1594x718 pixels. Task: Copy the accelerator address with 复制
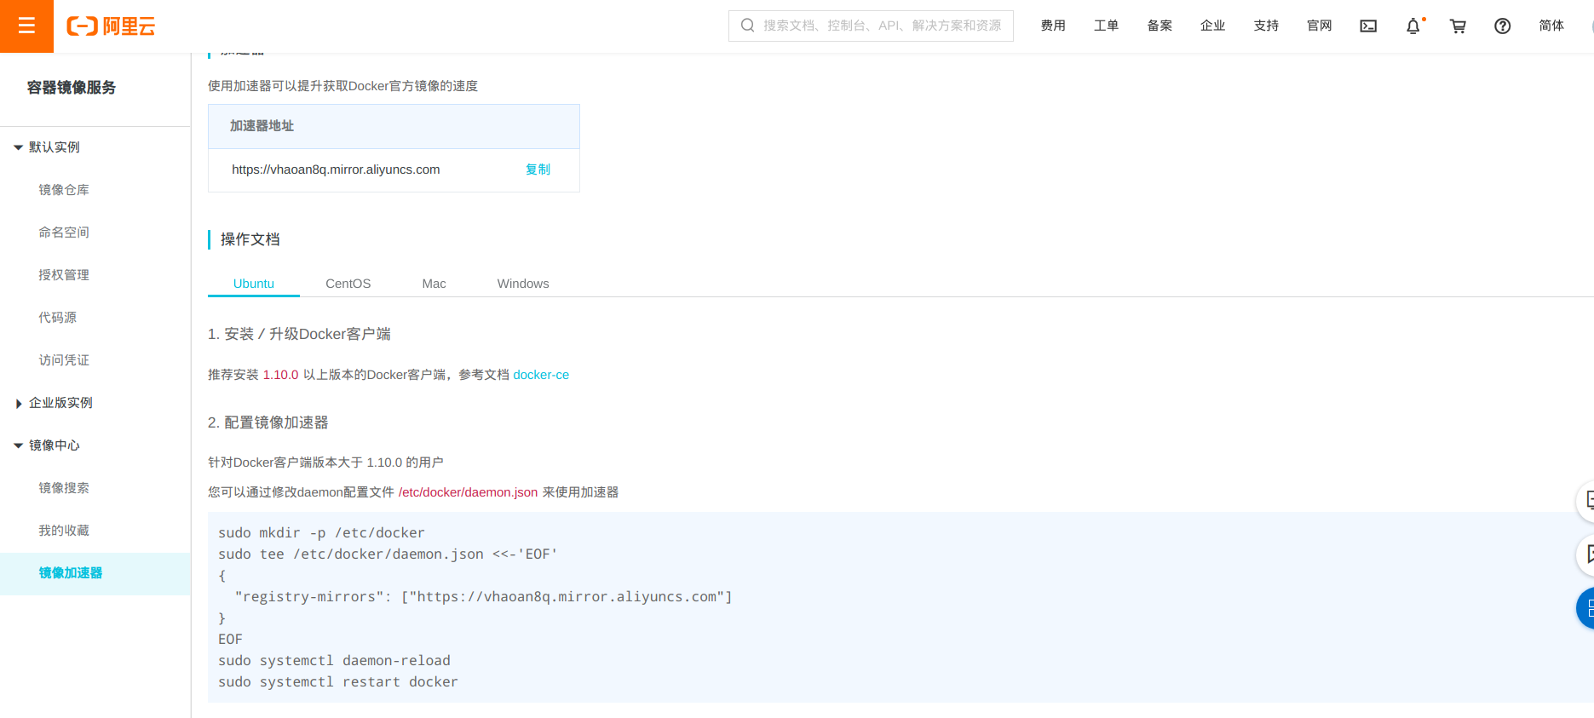coord(538,169)
